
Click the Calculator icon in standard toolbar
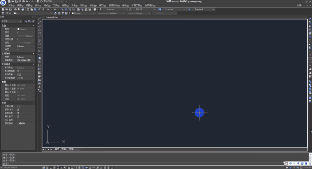(90, 9)
